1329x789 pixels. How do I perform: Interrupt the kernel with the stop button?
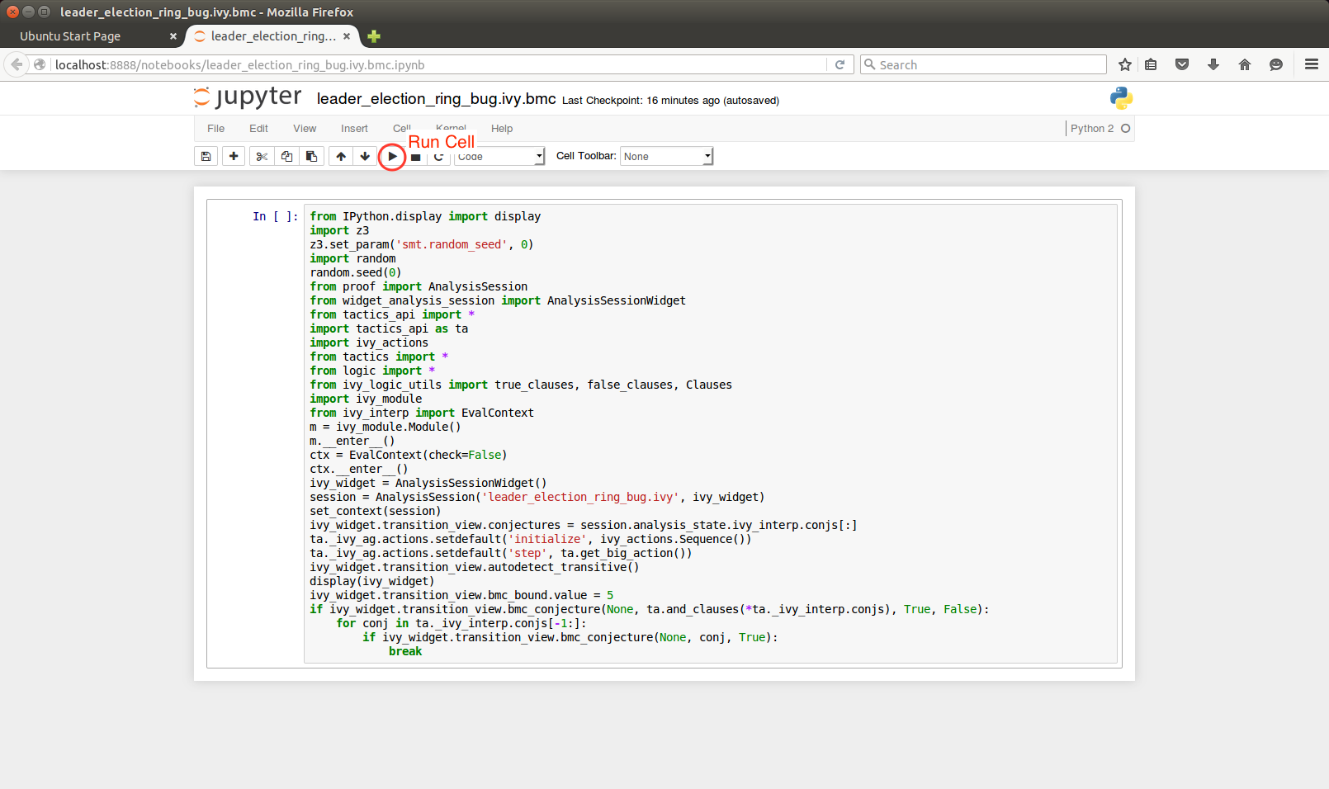pos(416,157)
